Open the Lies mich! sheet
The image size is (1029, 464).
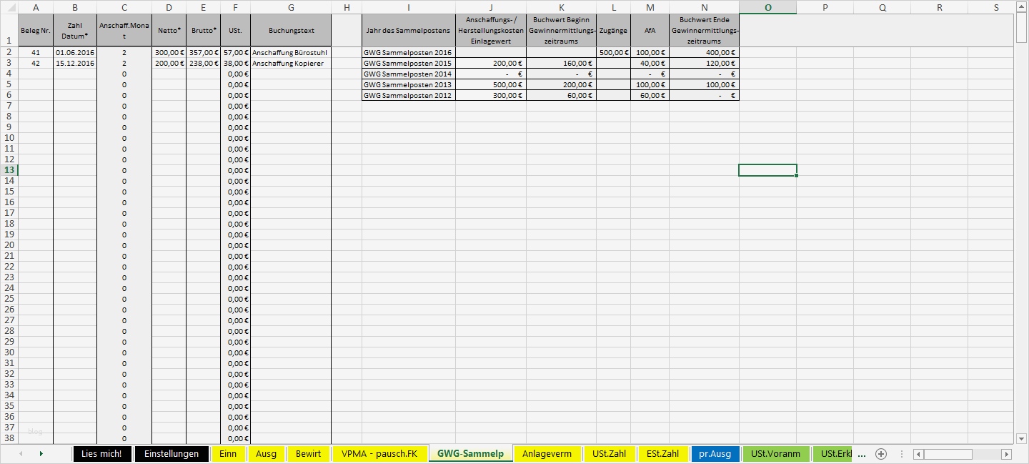pos(101,453)
